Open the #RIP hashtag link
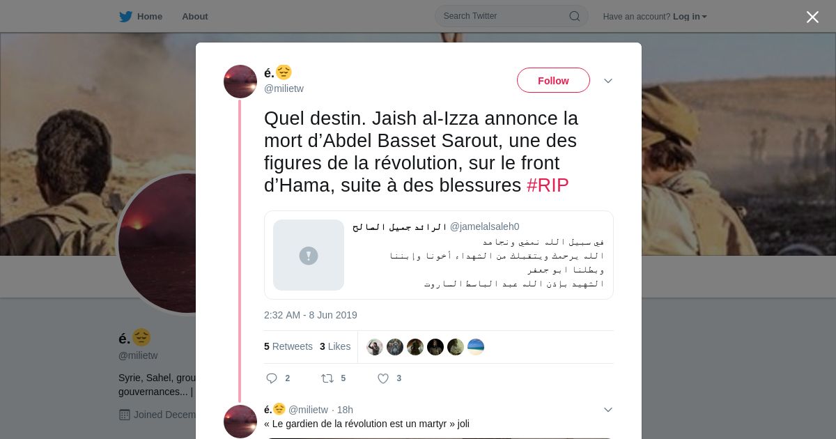This screenshot has width=836, height=439. 548,185
